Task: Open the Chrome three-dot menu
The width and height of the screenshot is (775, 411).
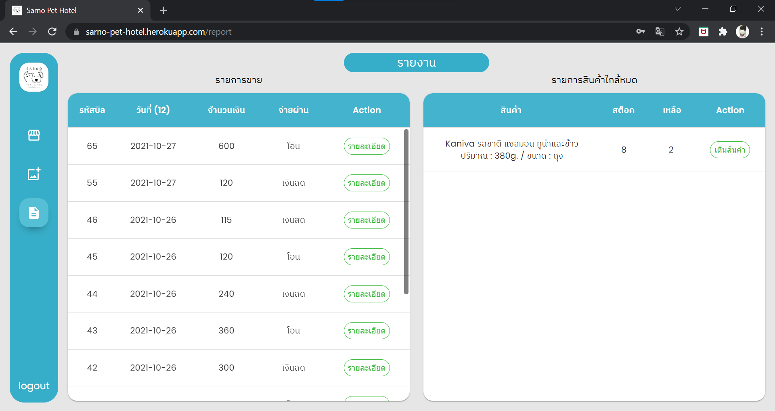Action: pyautogui.click(x=762, y=31)
